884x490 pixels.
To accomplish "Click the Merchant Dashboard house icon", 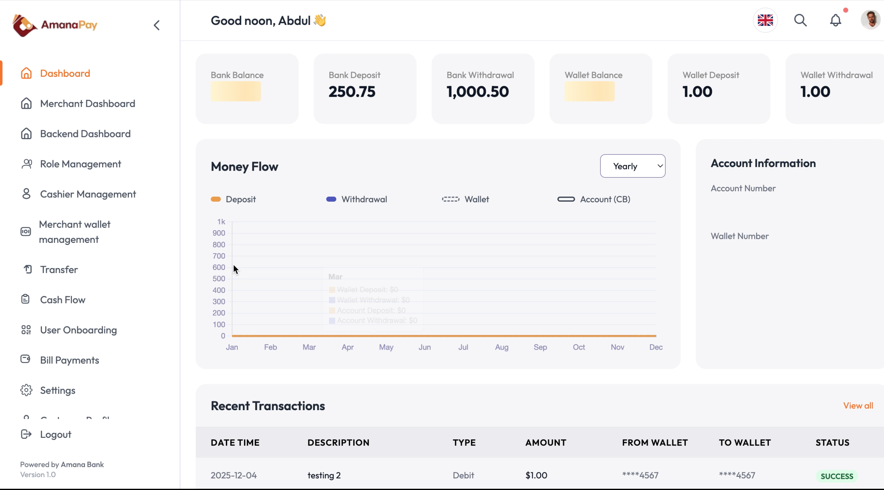I will pyautogui.click(x=26, y=103).
